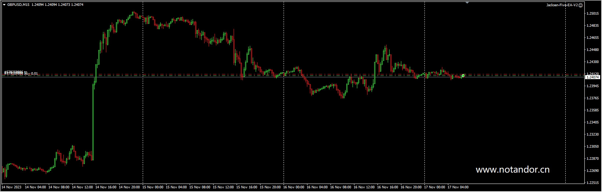The height and width of the screenshot is (192, 602).
Task: Click the 1.22515 price scale label
Action: 593,182
